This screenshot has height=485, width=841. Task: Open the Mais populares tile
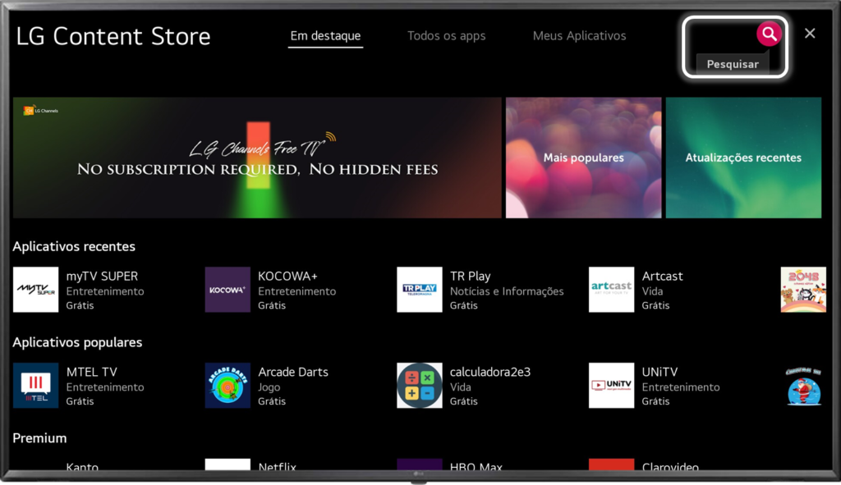coord(583,158)
